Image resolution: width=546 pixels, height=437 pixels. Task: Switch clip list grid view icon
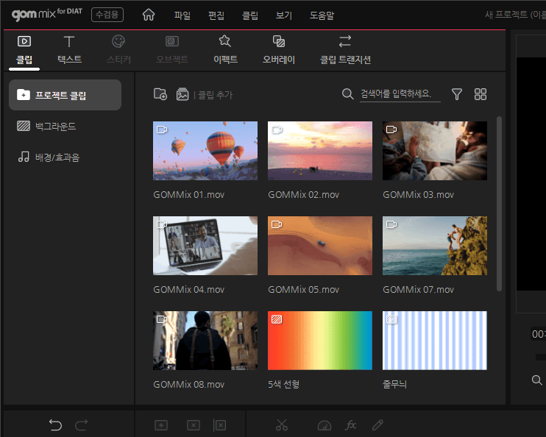pos(481,94)
